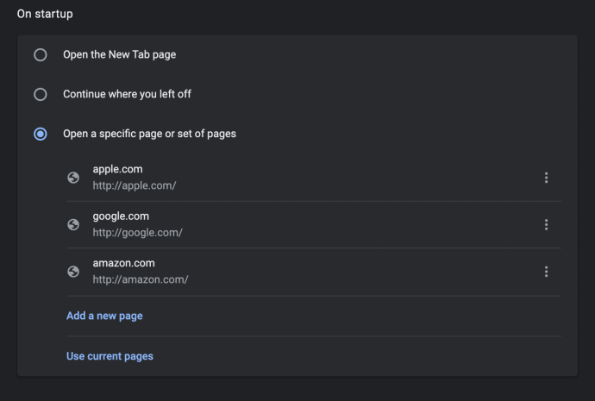Image resolution: width=595 pixels, height=401 pixels.
Task: Click the globe icon beside amazon.com
Action: click(x=73, y=272)
